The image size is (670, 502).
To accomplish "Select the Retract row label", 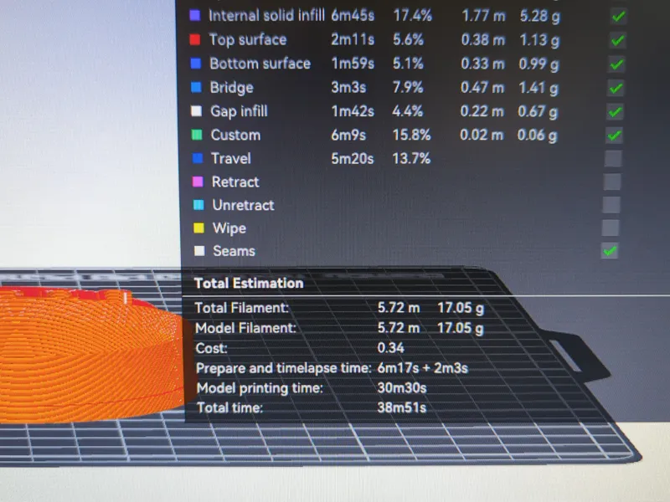I will coord(235,182).
